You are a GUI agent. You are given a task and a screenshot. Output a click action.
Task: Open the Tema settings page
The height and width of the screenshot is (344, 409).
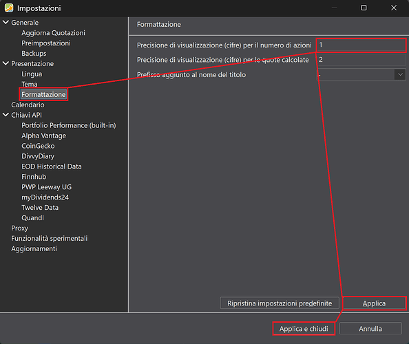pos(30,84)
